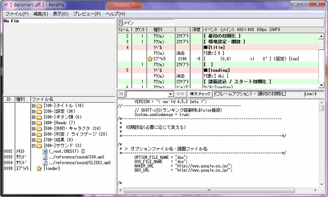This screenshot has width=328, height=197.
Task: Select the [title] label row in timeline
Action: coord(217,47)
